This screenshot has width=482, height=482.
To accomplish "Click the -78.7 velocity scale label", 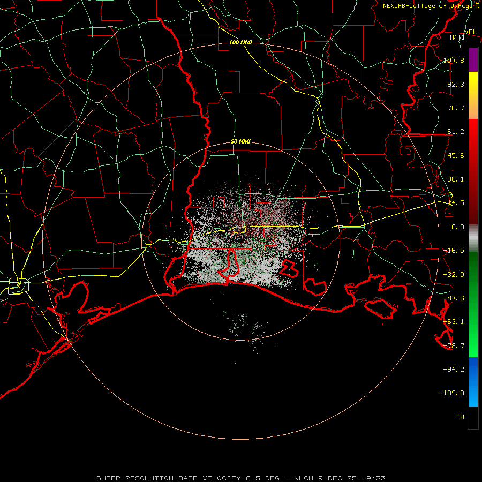I will tap(454, 345).
